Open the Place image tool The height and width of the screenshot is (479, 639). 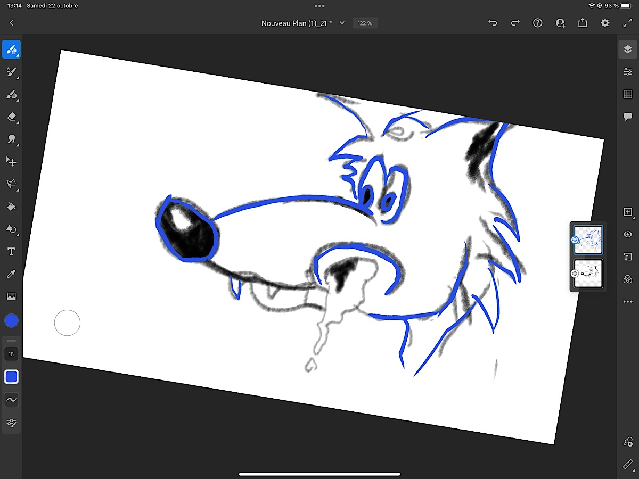click(x=11, y=296)
